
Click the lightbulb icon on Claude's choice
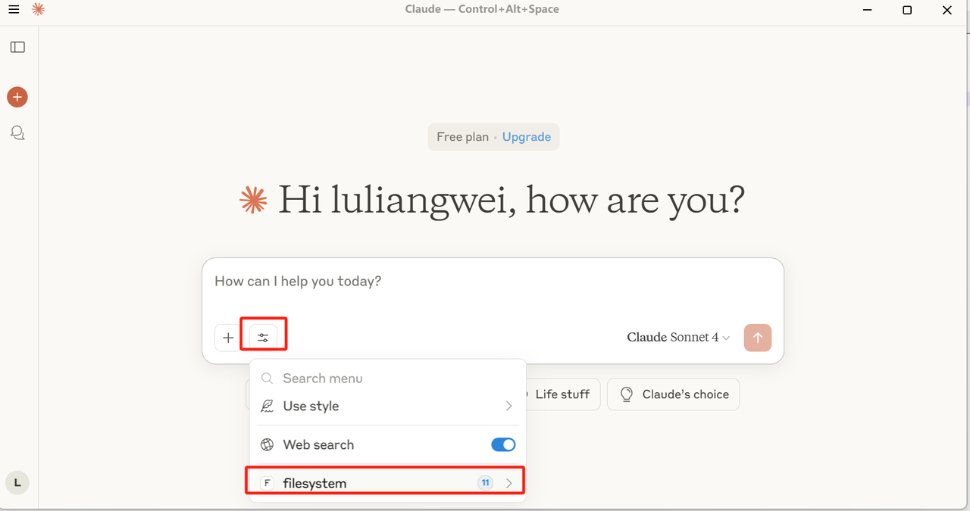tap(627, 394)
